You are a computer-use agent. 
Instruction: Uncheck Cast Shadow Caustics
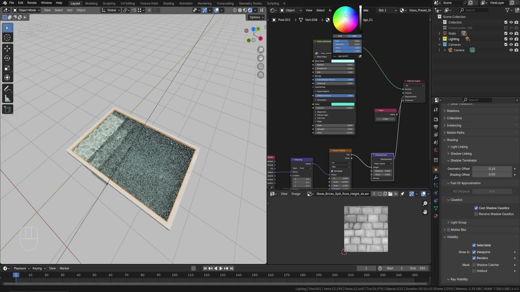click(x=476, y=208)
